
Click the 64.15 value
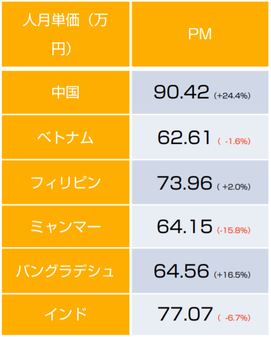click(x=185, y=227)
